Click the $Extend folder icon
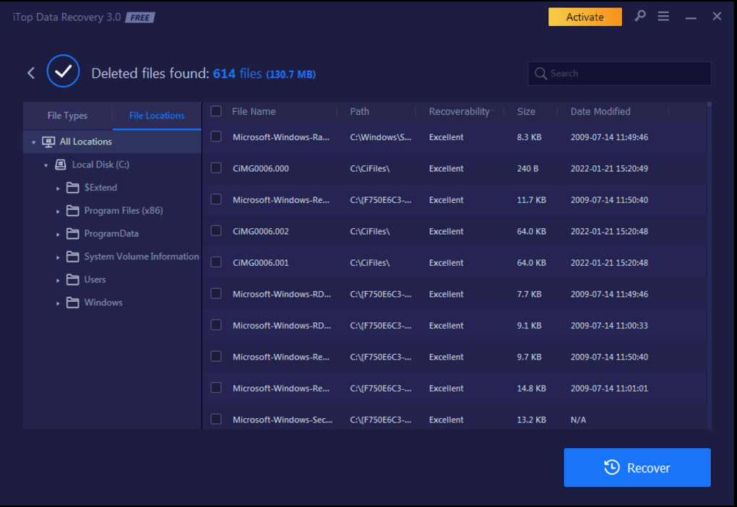This screenshot has width=737, height=507. [x=72, y=188]
